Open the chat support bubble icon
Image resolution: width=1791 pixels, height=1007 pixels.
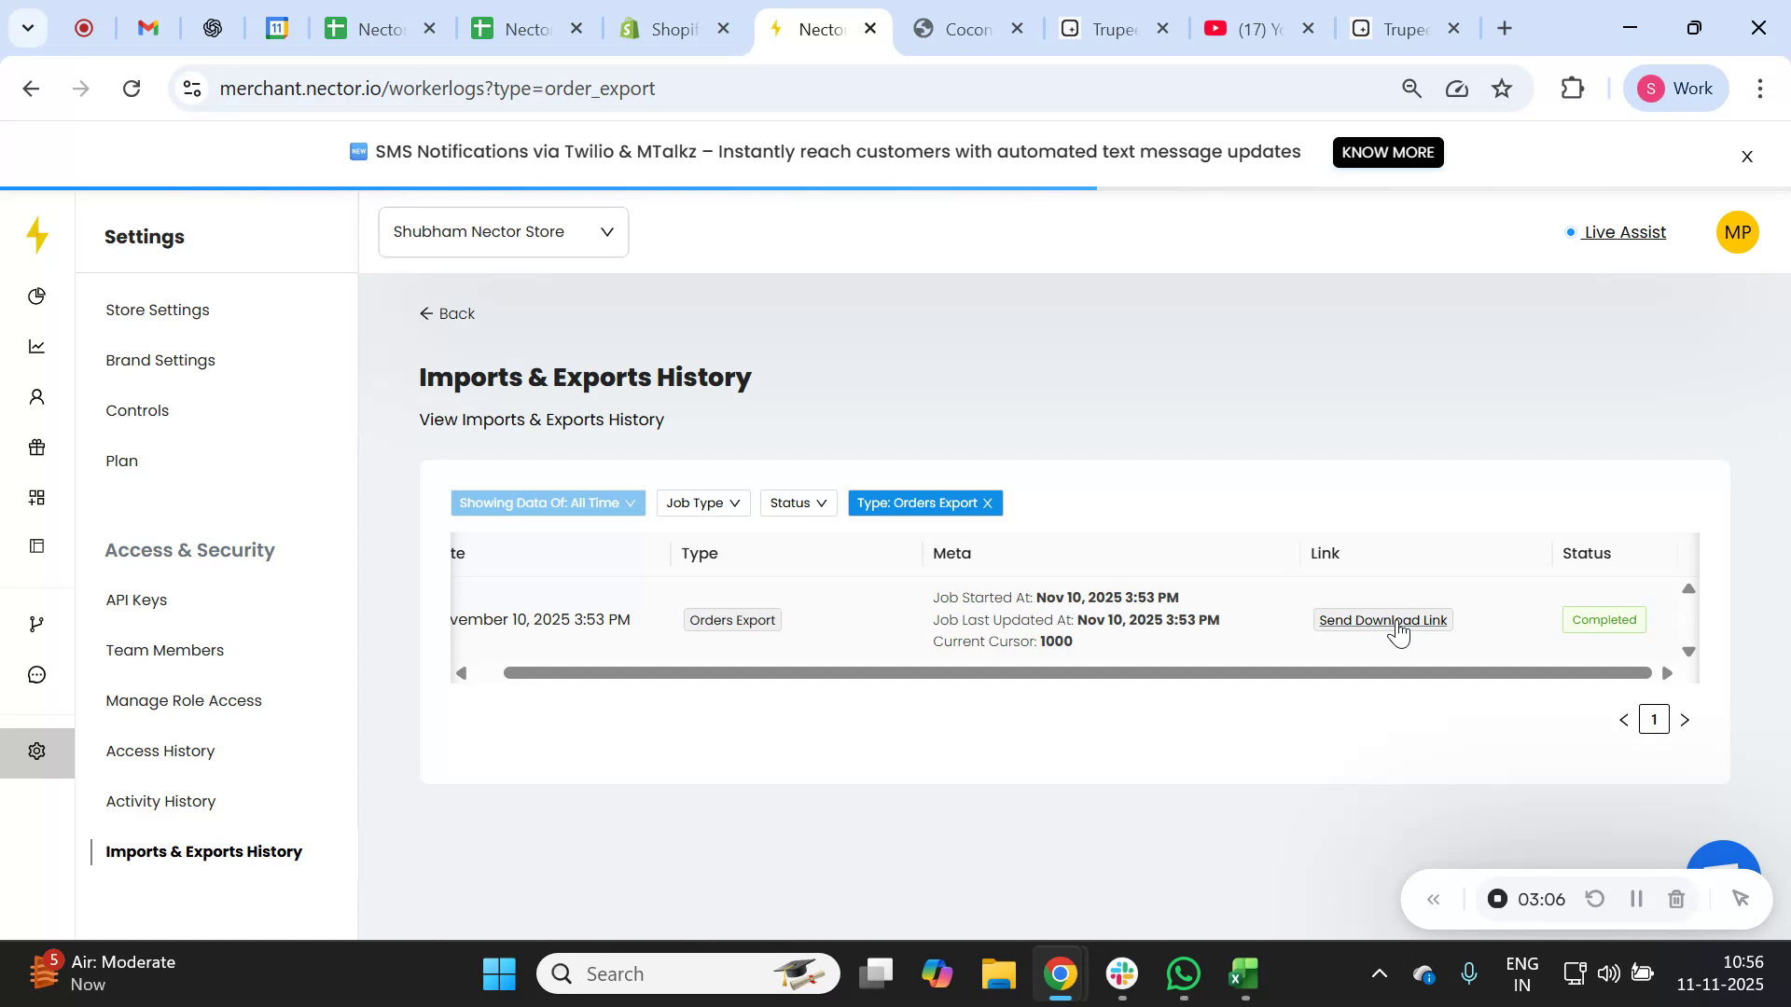click(36, 673)
